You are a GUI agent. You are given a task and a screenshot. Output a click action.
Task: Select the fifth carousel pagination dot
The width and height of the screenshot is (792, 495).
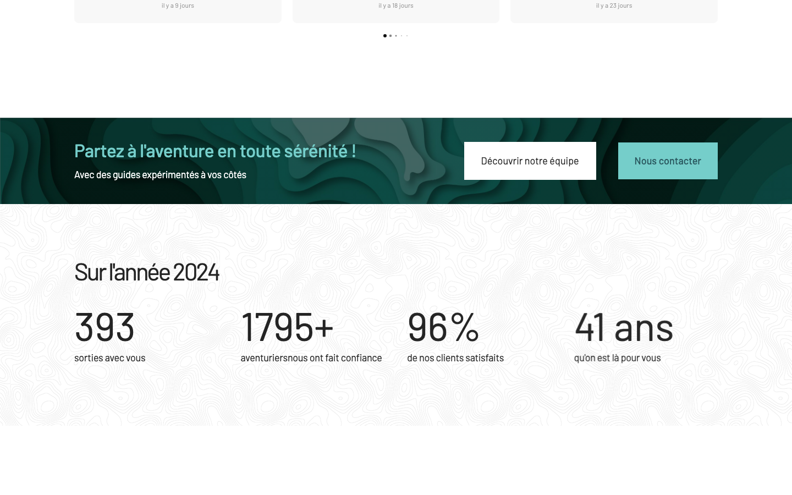coord(407,36)
